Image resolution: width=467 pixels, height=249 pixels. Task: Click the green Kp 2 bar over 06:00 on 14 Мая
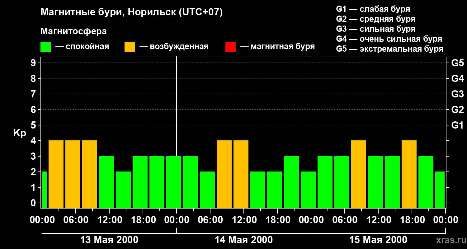point(207,190)
